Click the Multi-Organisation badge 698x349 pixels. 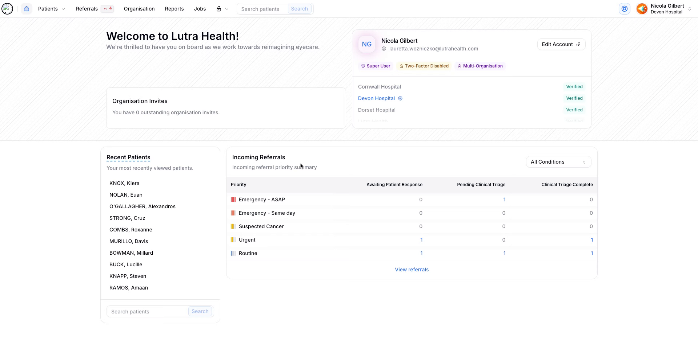[x=480, y=66]
